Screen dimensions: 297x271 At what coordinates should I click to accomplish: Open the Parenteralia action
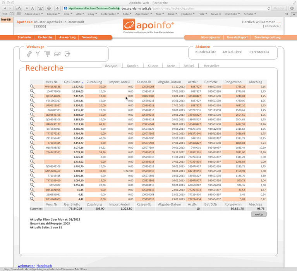(x=259, y=52)
